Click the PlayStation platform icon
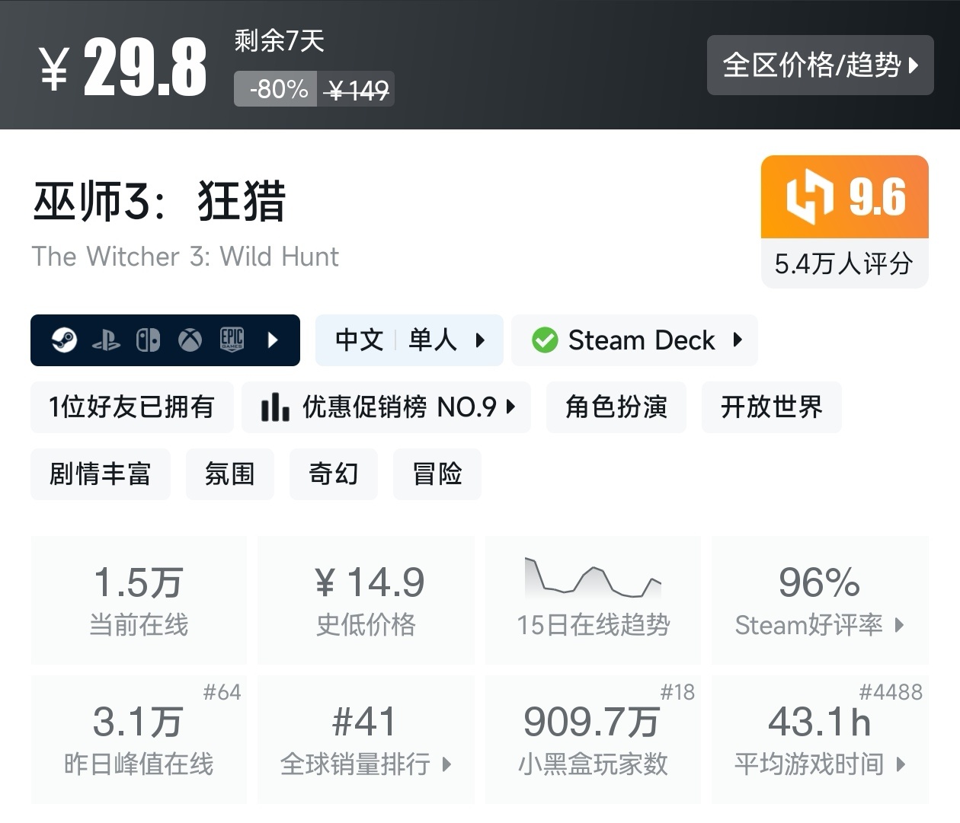960x823 pixels. (x=106, y=340)
